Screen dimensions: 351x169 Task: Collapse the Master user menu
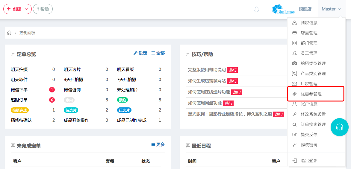tap(331, 9)
